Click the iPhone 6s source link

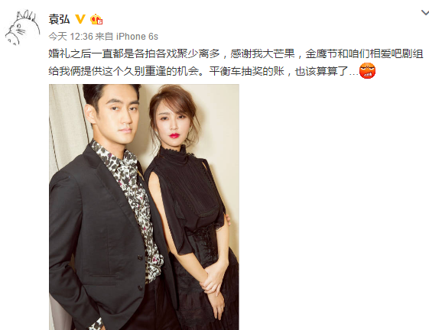(137, 37)
